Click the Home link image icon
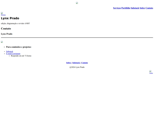The image size is (154, 115). click(x=2, y=13)
